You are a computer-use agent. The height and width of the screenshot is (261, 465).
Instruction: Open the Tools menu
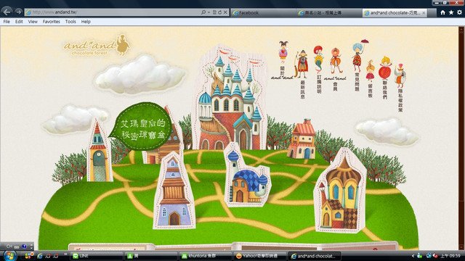click(70, 22)
